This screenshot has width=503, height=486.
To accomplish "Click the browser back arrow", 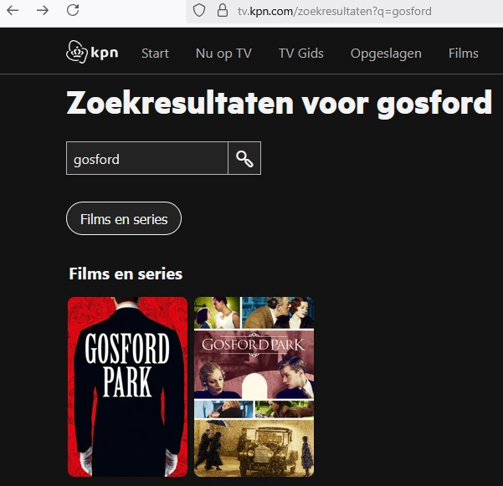I will (x=13, y=11).
